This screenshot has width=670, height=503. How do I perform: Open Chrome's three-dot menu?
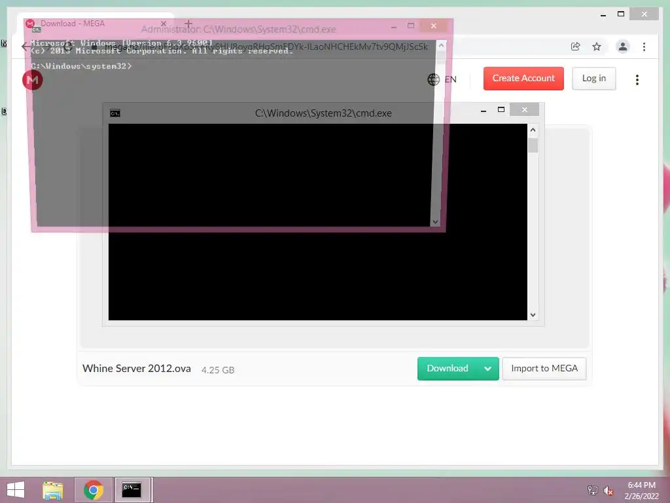coord(644,47)
